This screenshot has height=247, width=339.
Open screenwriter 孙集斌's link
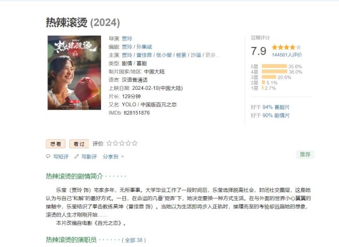pyautogui.click(x=144, y=47)
